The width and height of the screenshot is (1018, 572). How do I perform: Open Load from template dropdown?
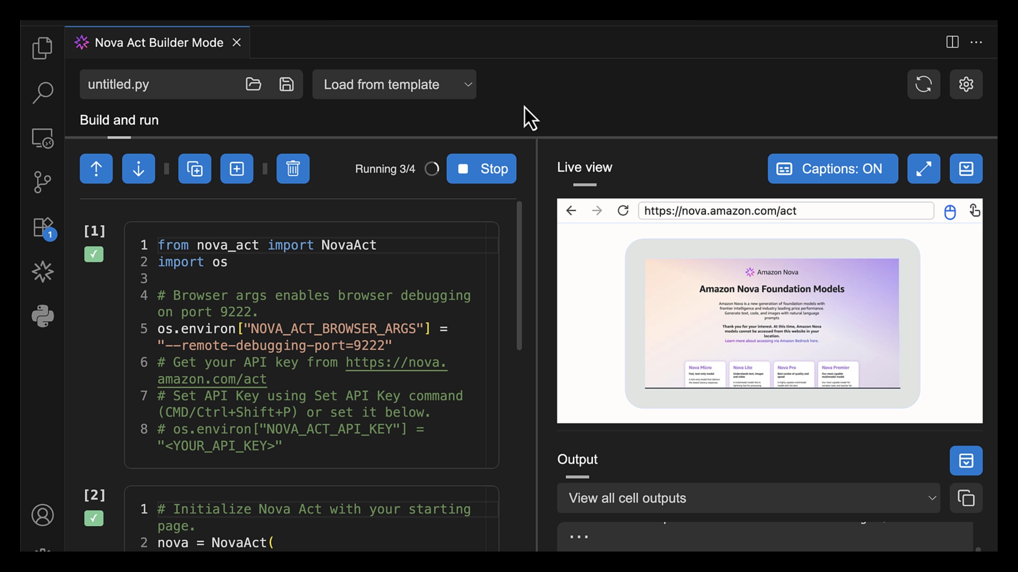coord(394,85)
